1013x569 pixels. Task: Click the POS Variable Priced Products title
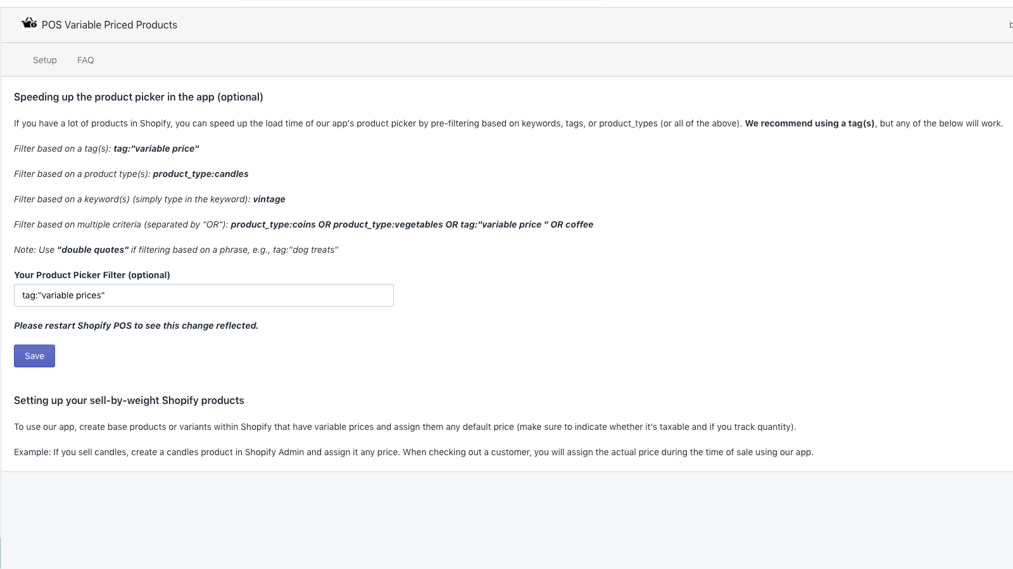coord(109,25)
